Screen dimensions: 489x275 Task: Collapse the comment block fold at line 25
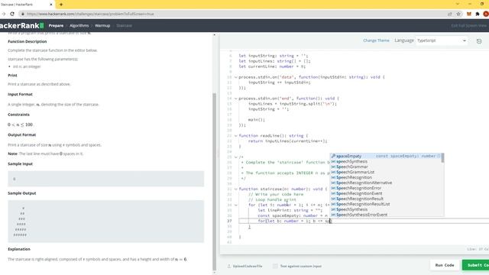coord(236,157)
